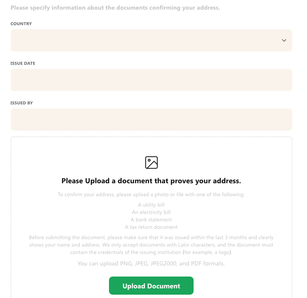This screenshot has height=298, width=307.
Task: Click the COUNTRY field label
Action: (21, 24)
